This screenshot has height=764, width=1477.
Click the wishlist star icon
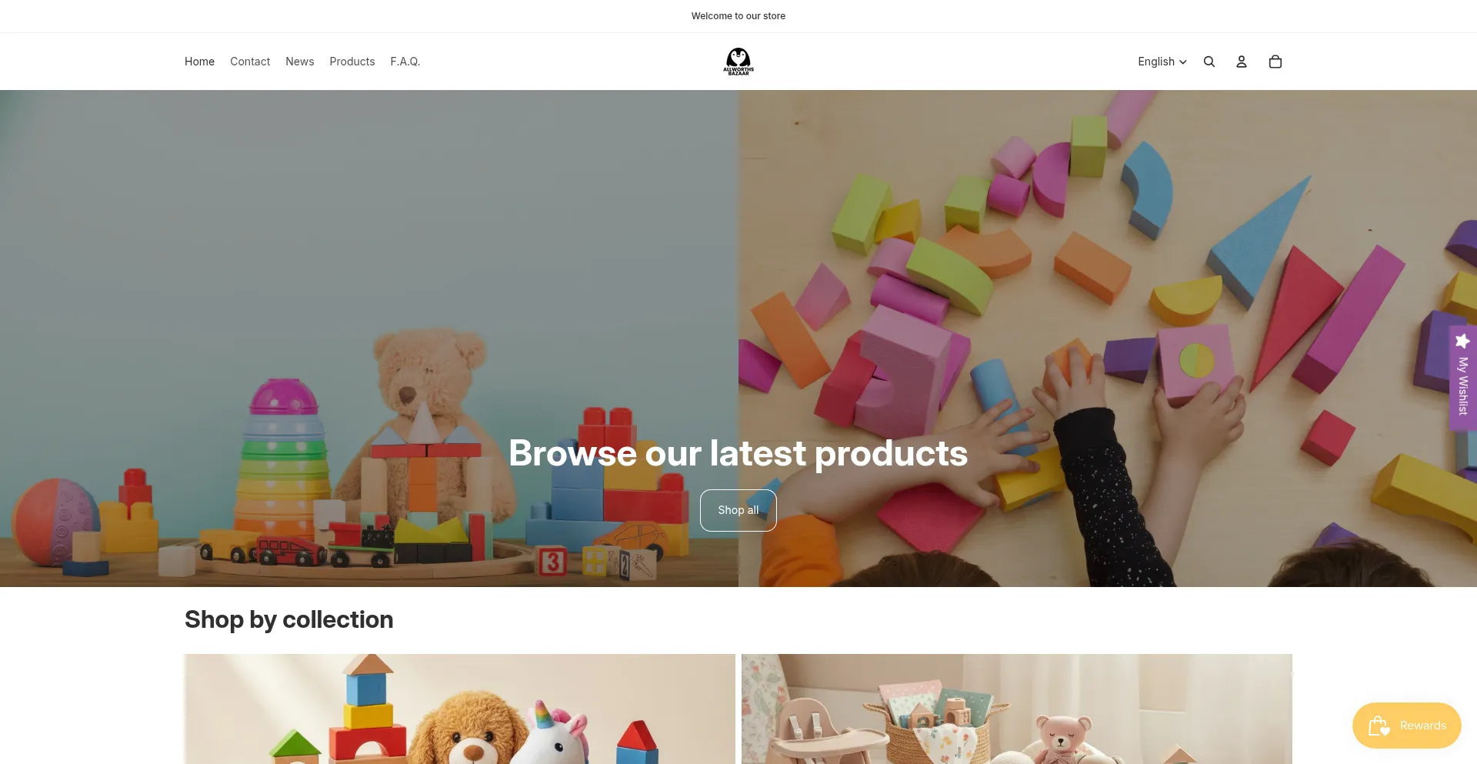(x=1462, y=341)
